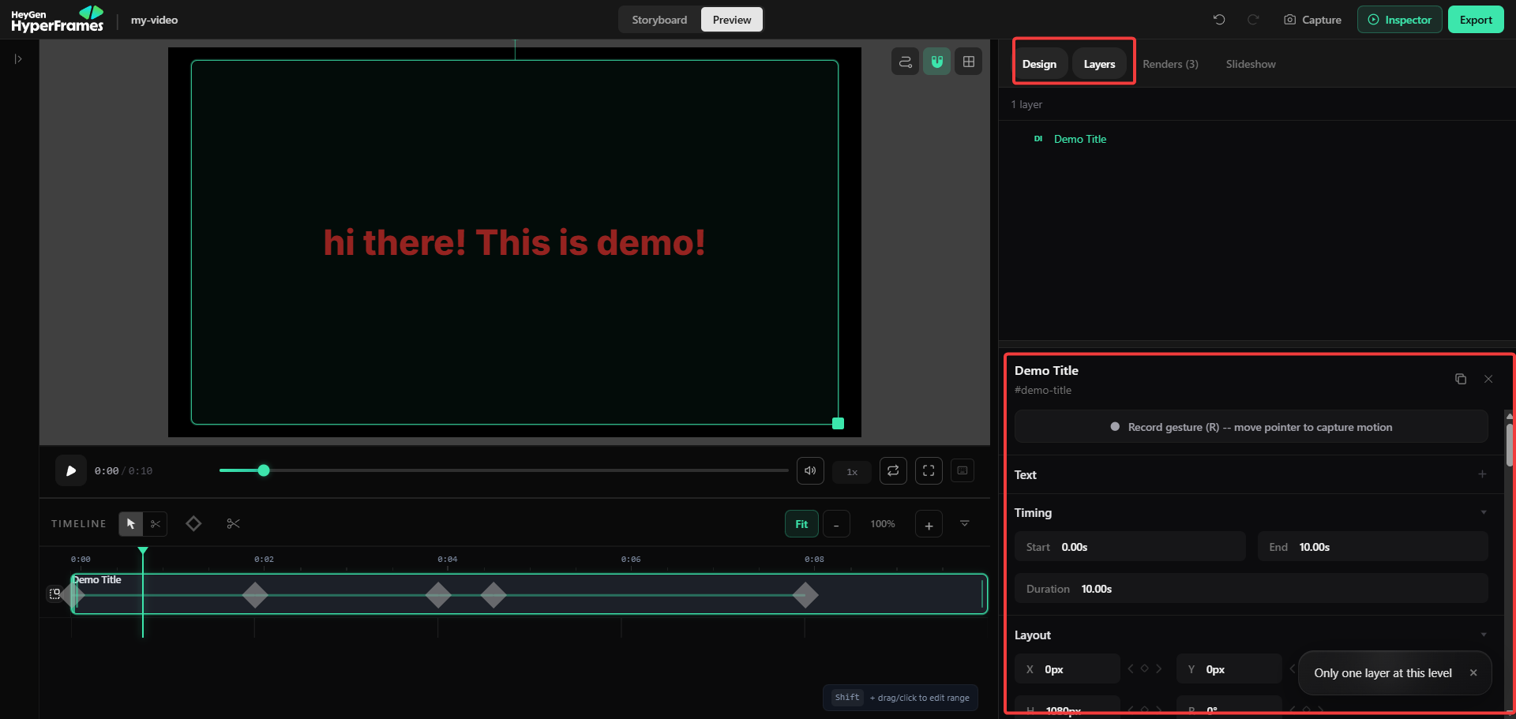This screenshot has height=719, width=1516.
Task: Collapse the Timing section
Action: pyautogui.click(x=1484, y=513)
